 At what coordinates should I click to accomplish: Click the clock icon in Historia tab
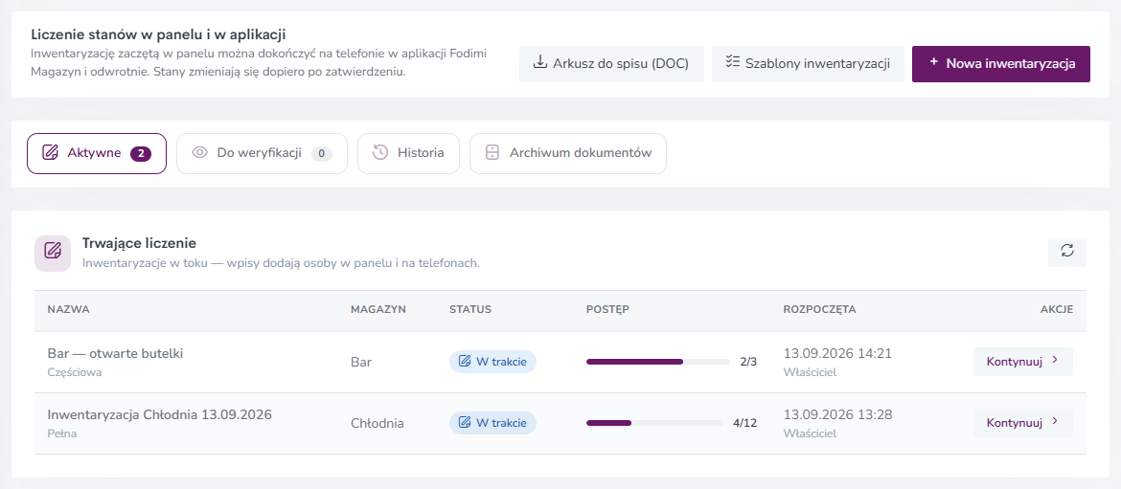click(x=380, y=153)
